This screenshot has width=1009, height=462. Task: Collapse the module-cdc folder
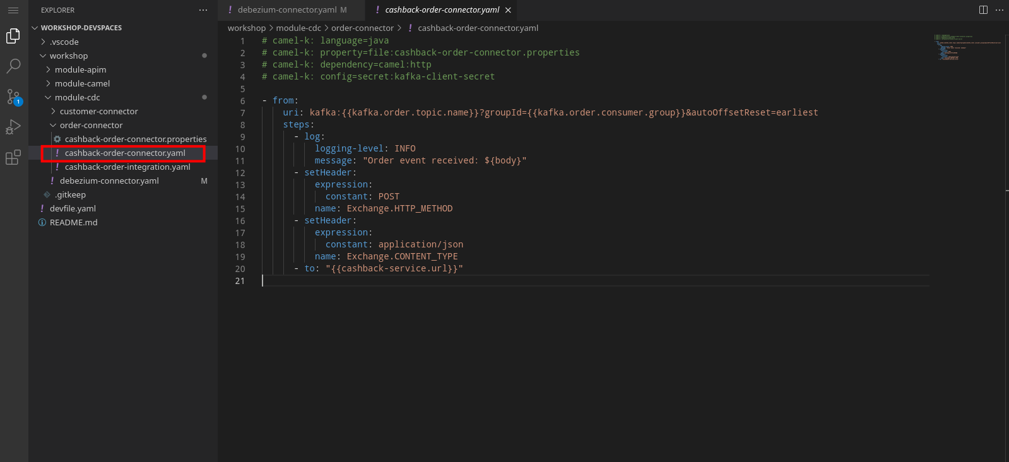(123, 97)
